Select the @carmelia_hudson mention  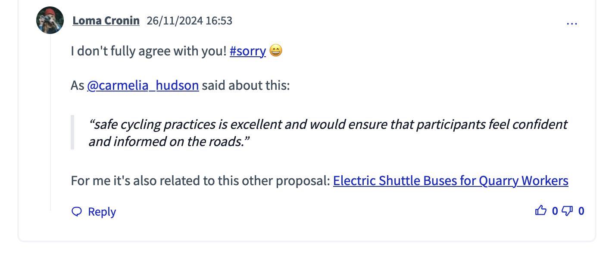pyautogui.click(x=143, y=85)
